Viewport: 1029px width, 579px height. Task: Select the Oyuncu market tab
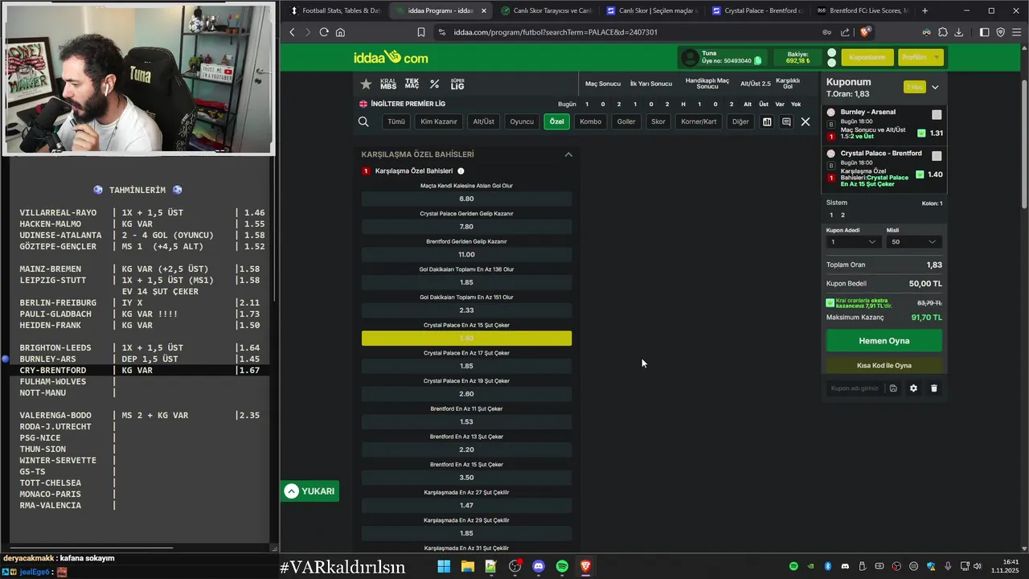point(522,121)
